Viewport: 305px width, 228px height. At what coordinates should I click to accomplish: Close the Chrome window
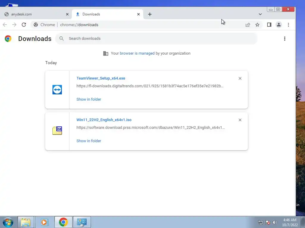pyautogui.click(x=288, y=9)
